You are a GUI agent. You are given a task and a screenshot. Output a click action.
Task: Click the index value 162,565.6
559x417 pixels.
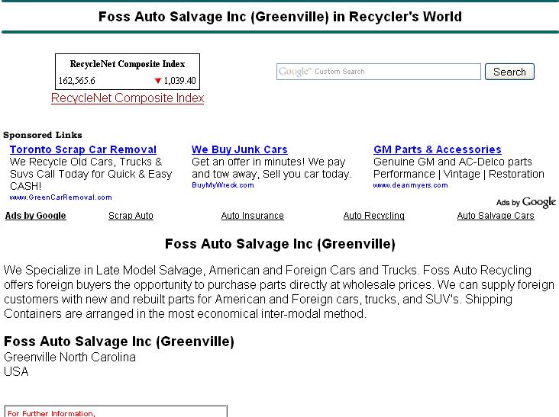coord(76,81)
